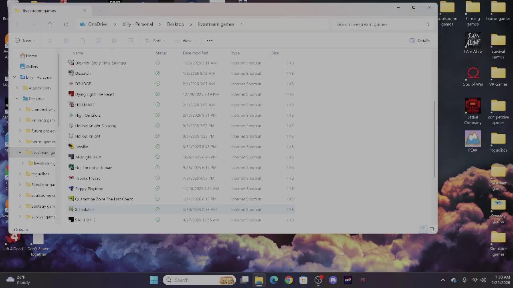Screen dimensions: 513x288
Task: Switch to large thumbnails view via status bar icon
Action: coord(432,229)
